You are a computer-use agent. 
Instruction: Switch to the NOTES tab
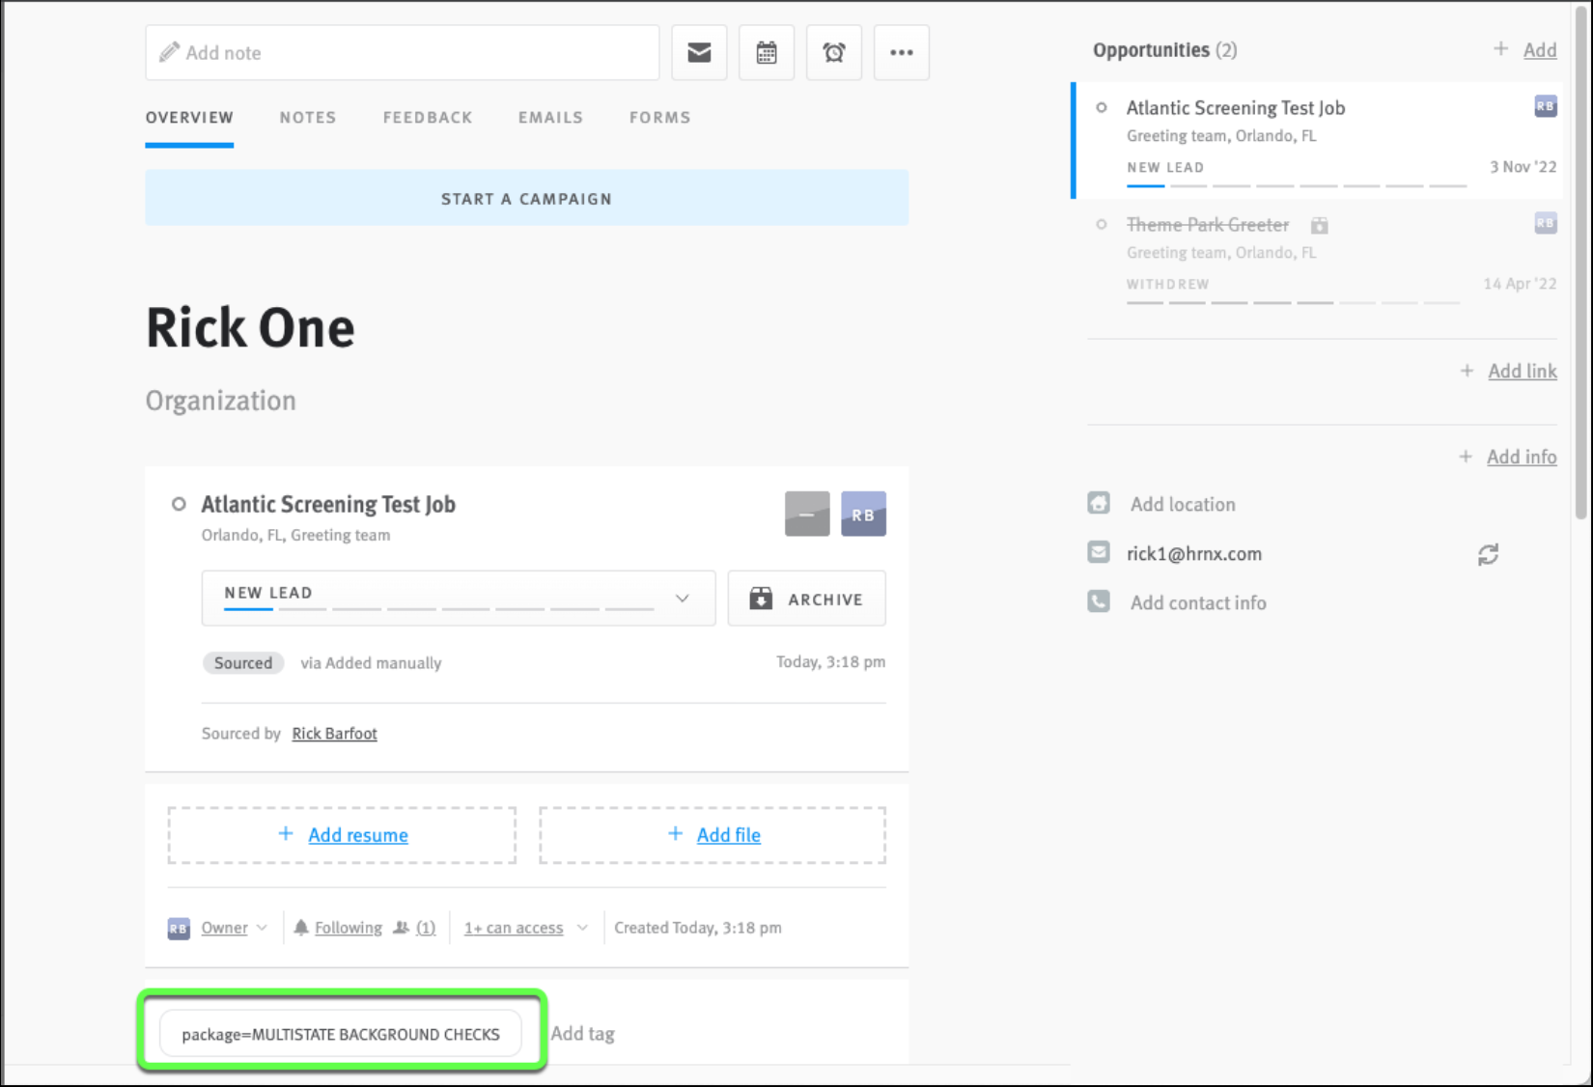coord(307,117)
